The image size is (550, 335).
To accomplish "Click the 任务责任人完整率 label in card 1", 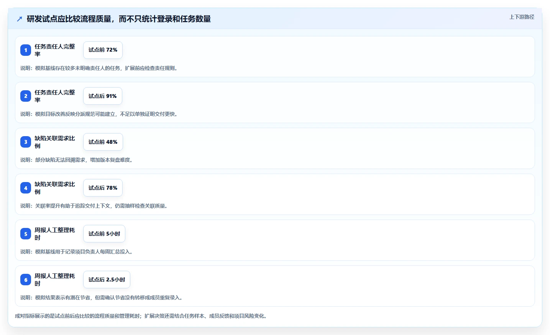I will click(x=55, y=50).
